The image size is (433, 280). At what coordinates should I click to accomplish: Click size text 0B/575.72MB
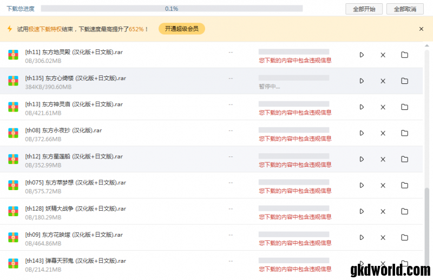[43, 191]
